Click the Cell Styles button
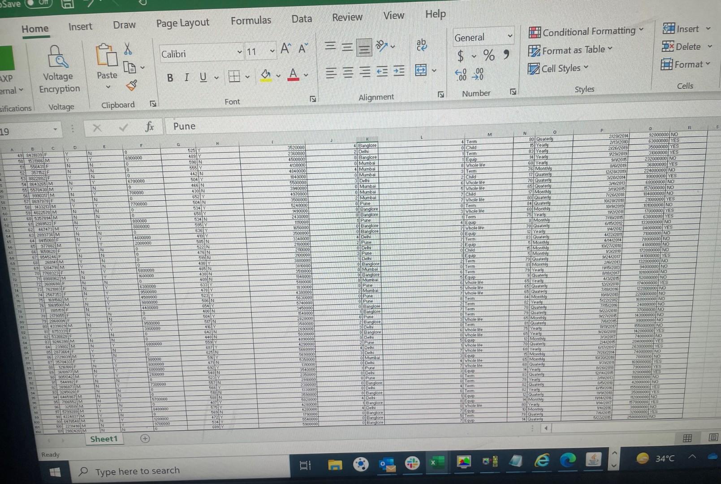721x484 pixels. 560,68
